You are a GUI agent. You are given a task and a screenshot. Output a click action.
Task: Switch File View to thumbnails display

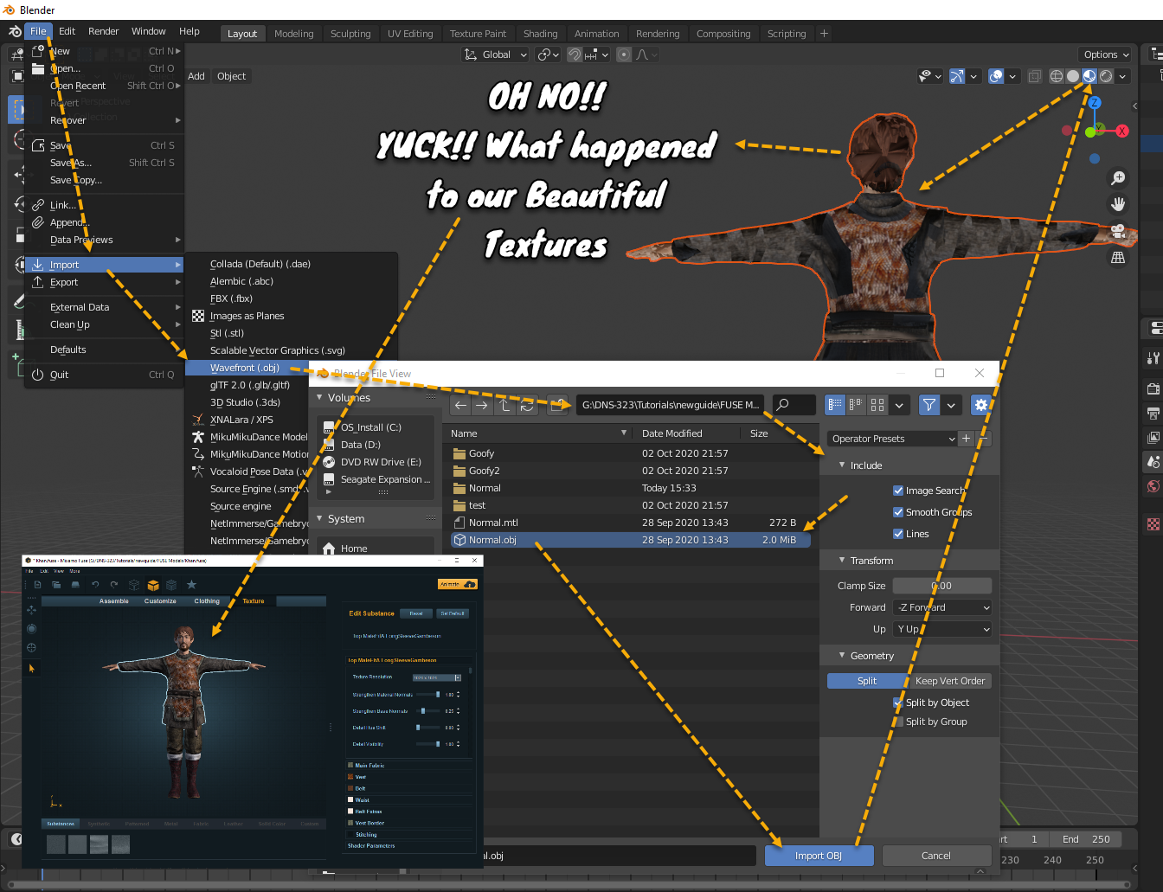click(877, 405)
